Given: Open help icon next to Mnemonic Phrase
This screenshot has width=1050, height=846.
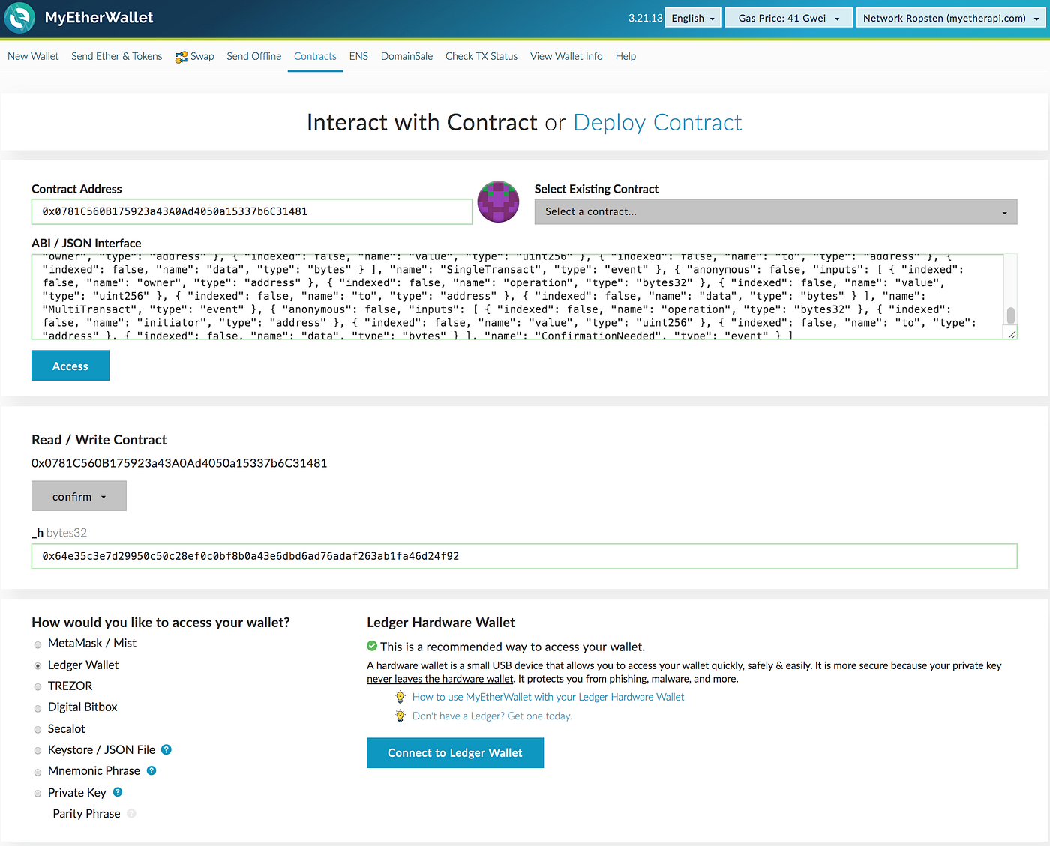Looking at the screenshot, I should pos(151,770).
